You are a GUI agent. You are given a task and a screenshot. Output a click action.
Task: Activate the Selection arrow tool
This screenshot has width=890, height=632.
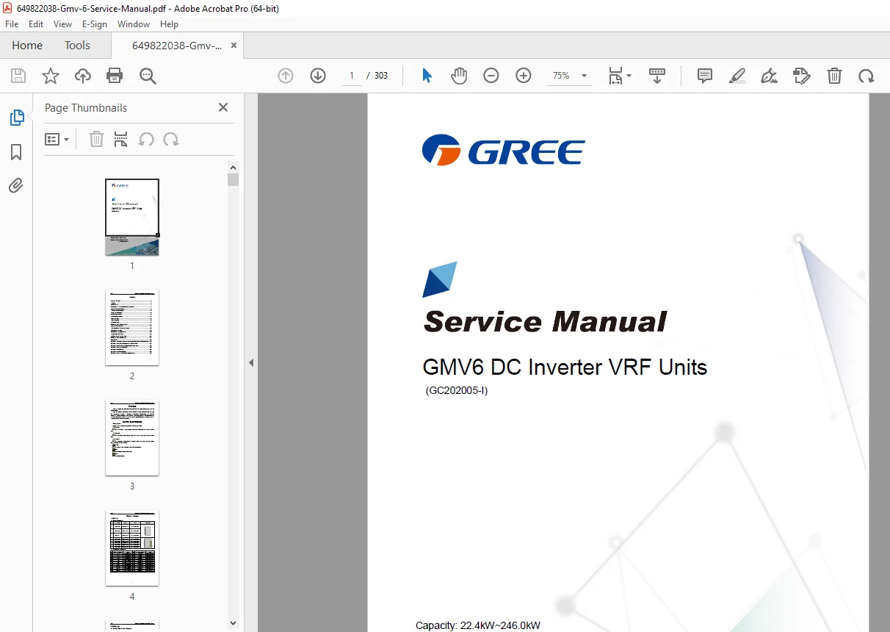point(427,76)
